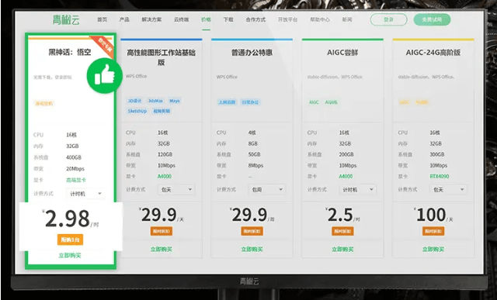Click orange discount badge under 2.5/时 price
This screenshot has width=497, height=300.
pos(342,231)
